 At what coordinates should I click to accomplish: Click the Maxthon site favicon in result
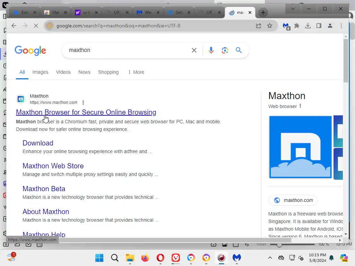point(21,99)
